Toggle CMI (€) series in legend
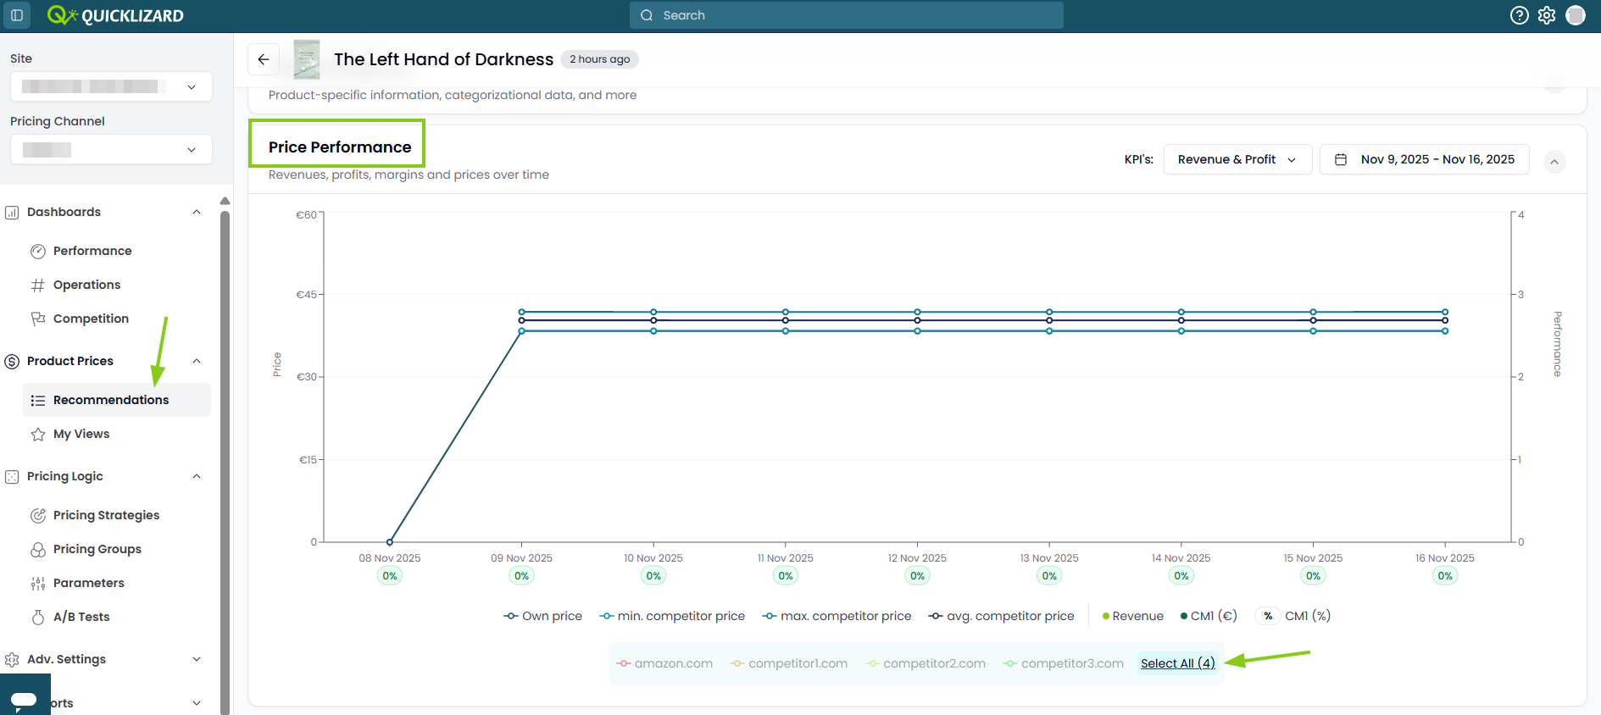1601x715 pixels. (1209, 616)
